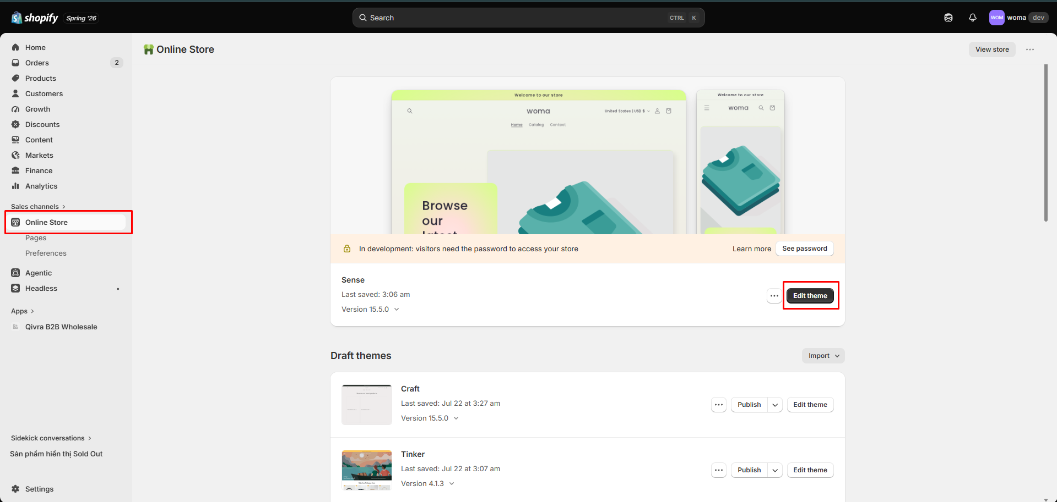Open the Sense theme more actions ellipsis
Image resolution: width=1057 pixels, height=502 pixels.
(774, 296)
